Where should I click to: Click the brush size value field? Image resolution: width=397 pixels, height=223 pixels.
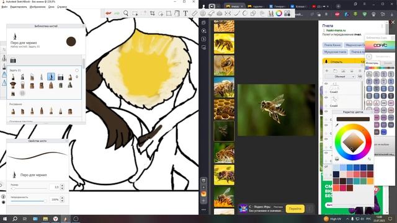pyautogui.click(x=55, y=187)
